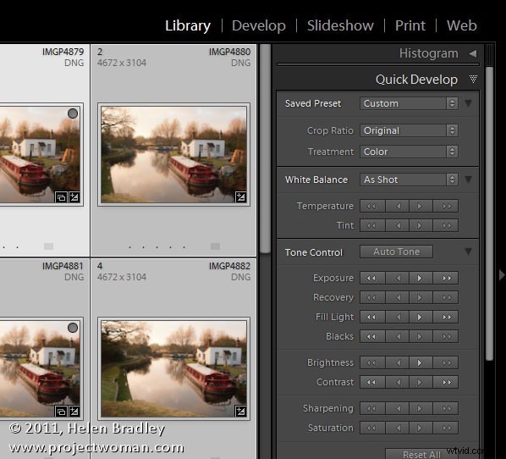
Task: Click the develop adjustments badge on IMGP4882
Action: pos(241,411)
